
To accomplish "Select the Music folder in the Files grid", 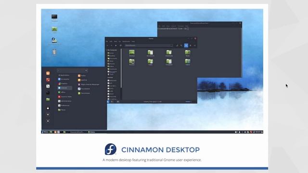I will coord(188,53).
